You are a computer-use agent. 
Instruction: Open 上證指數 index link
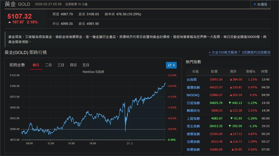(193, 118)
